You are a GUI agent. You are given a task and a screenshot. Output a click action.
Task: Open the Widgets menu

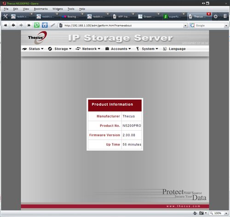coord(57,9)
